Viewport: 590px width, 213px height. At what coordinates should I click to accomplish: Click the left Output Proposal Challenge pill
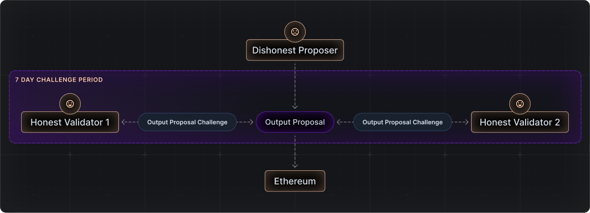(x=187, y=122)
